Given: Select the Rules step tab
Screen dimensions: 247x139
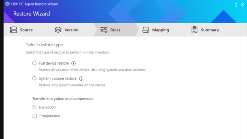Looking at the screenshot, I should (116, 30).
